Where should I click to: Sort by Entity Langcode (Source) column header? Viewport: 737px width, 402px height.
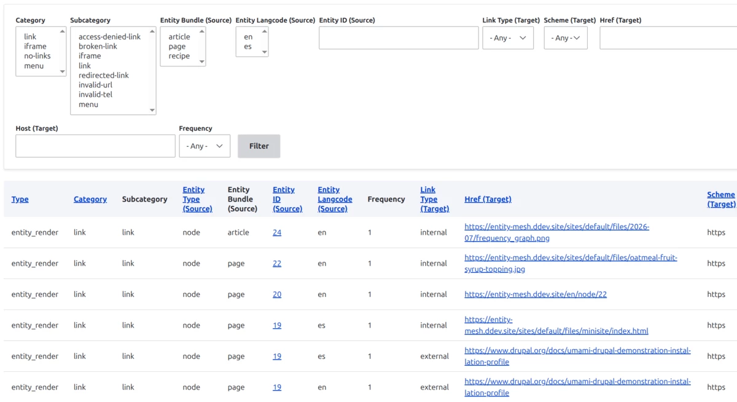click(335, 199)
